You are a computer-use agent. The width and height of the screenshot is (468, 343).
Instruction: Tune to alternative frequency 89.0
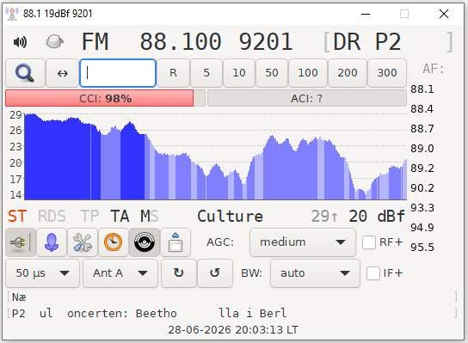422,149
